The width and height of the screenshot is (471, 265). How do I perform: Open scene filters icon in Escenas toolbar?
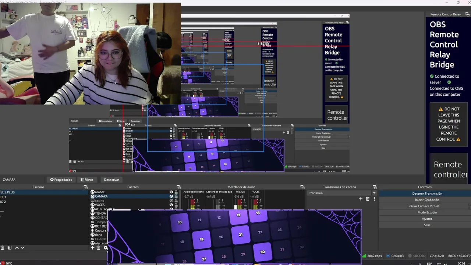(x=10, y=248)
